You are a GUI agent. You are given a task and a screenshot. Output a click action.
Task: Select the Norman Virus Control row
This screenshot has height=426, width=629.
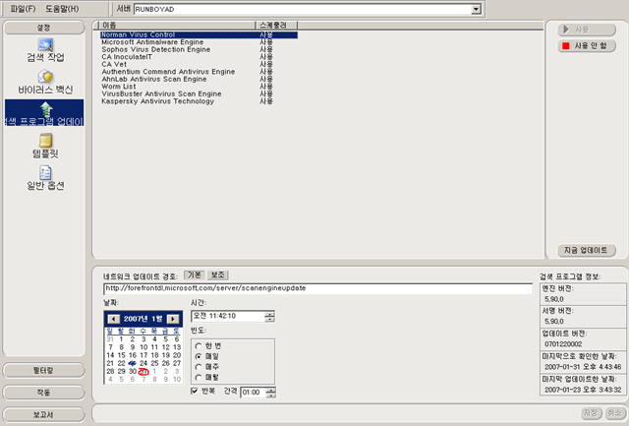click(x=199, y=35)
